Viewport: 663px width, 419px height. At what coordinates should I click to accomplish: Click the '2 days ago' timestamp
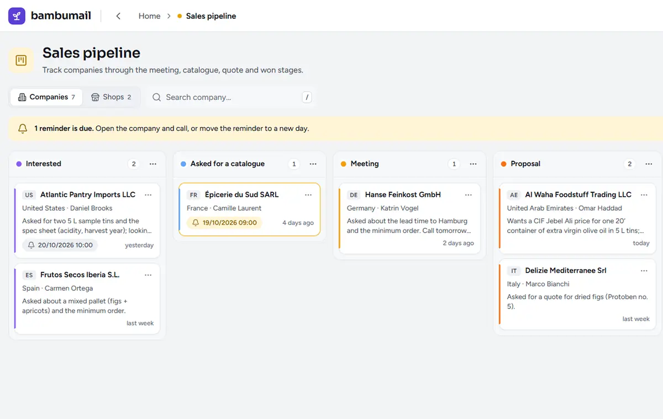pos(458,243)
